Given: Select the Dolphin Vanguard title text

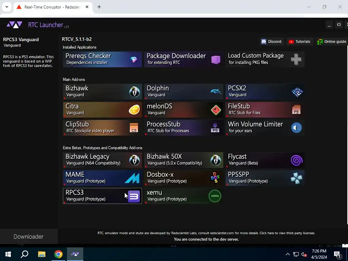Looking at the screenshot, I should [158, 88].
